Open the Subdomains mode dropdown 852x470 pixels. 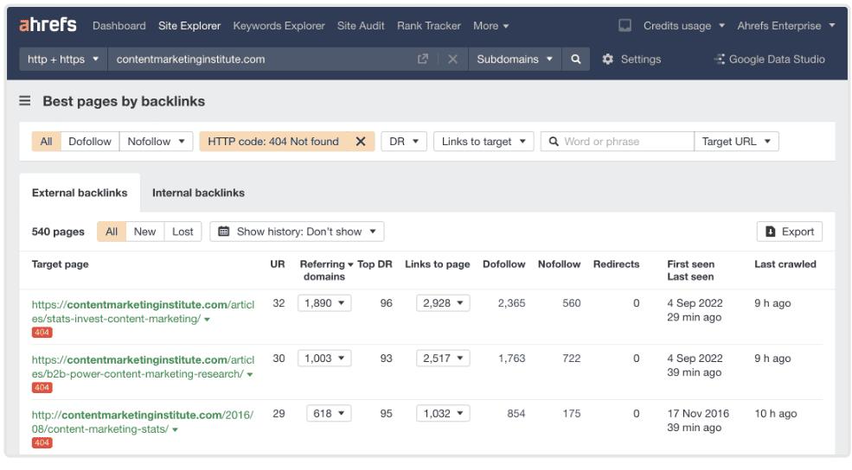[515, 59]
